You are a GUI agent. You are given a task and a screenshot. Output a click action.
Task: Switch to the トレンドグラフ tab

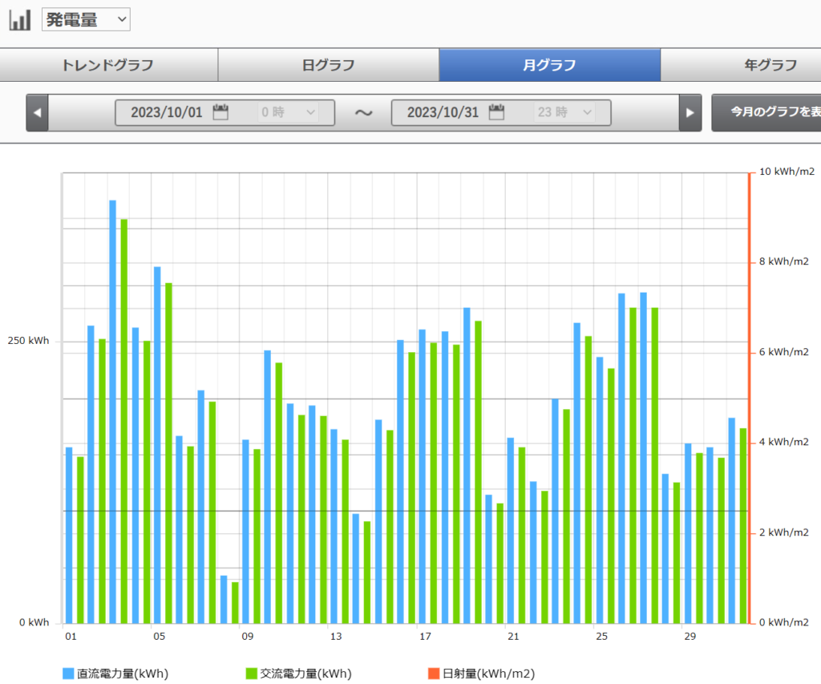pyautogui.click(x=108, y=65)
